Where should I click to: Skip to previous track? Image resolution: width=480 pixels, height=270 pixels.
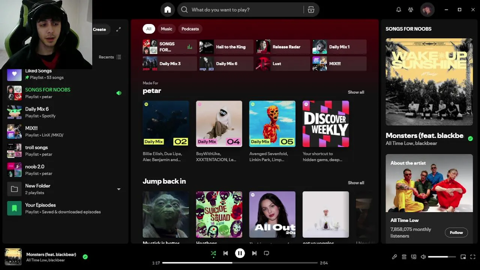coord(226,253)
